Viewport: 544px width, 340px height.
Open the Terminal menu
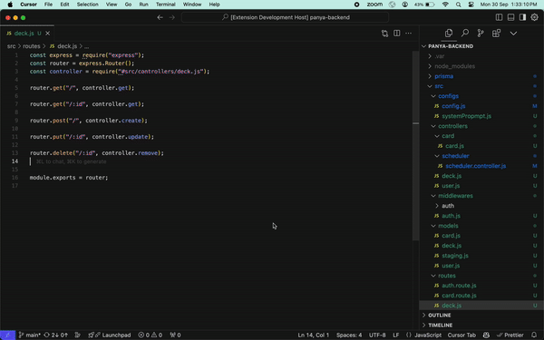(x=166, y=5)
